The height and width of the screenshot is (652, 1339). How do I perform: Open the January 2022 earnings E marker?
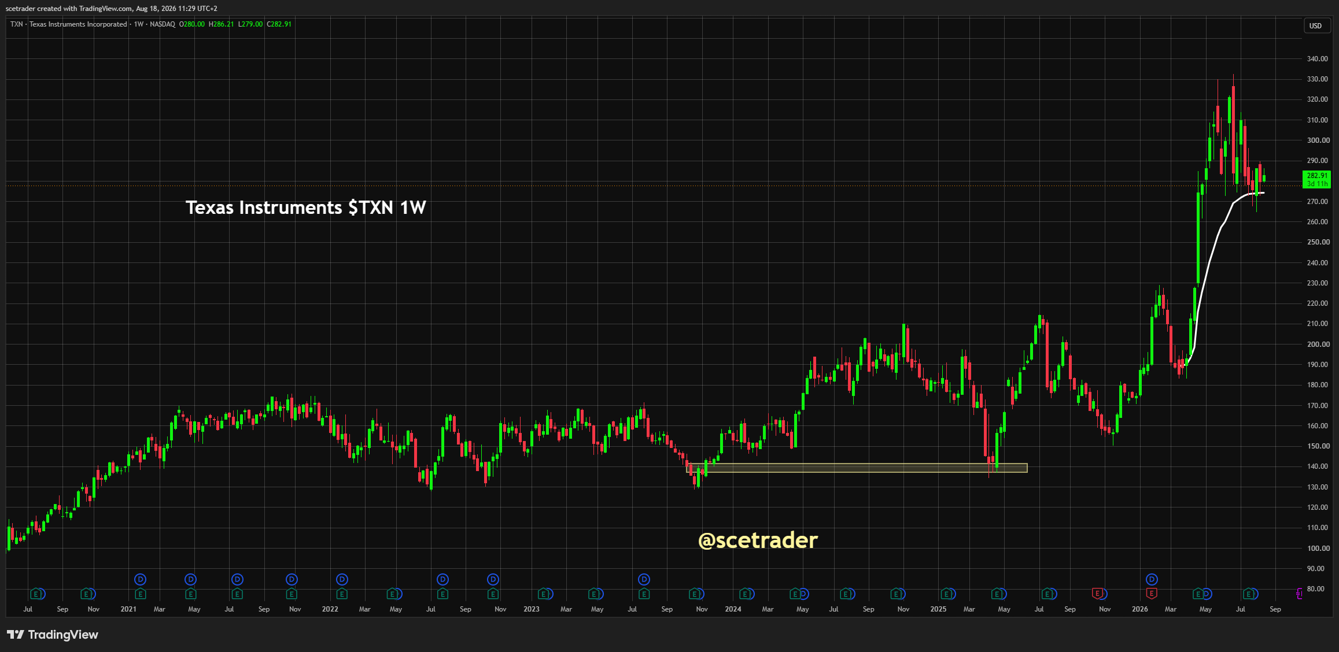pos(342,594)
